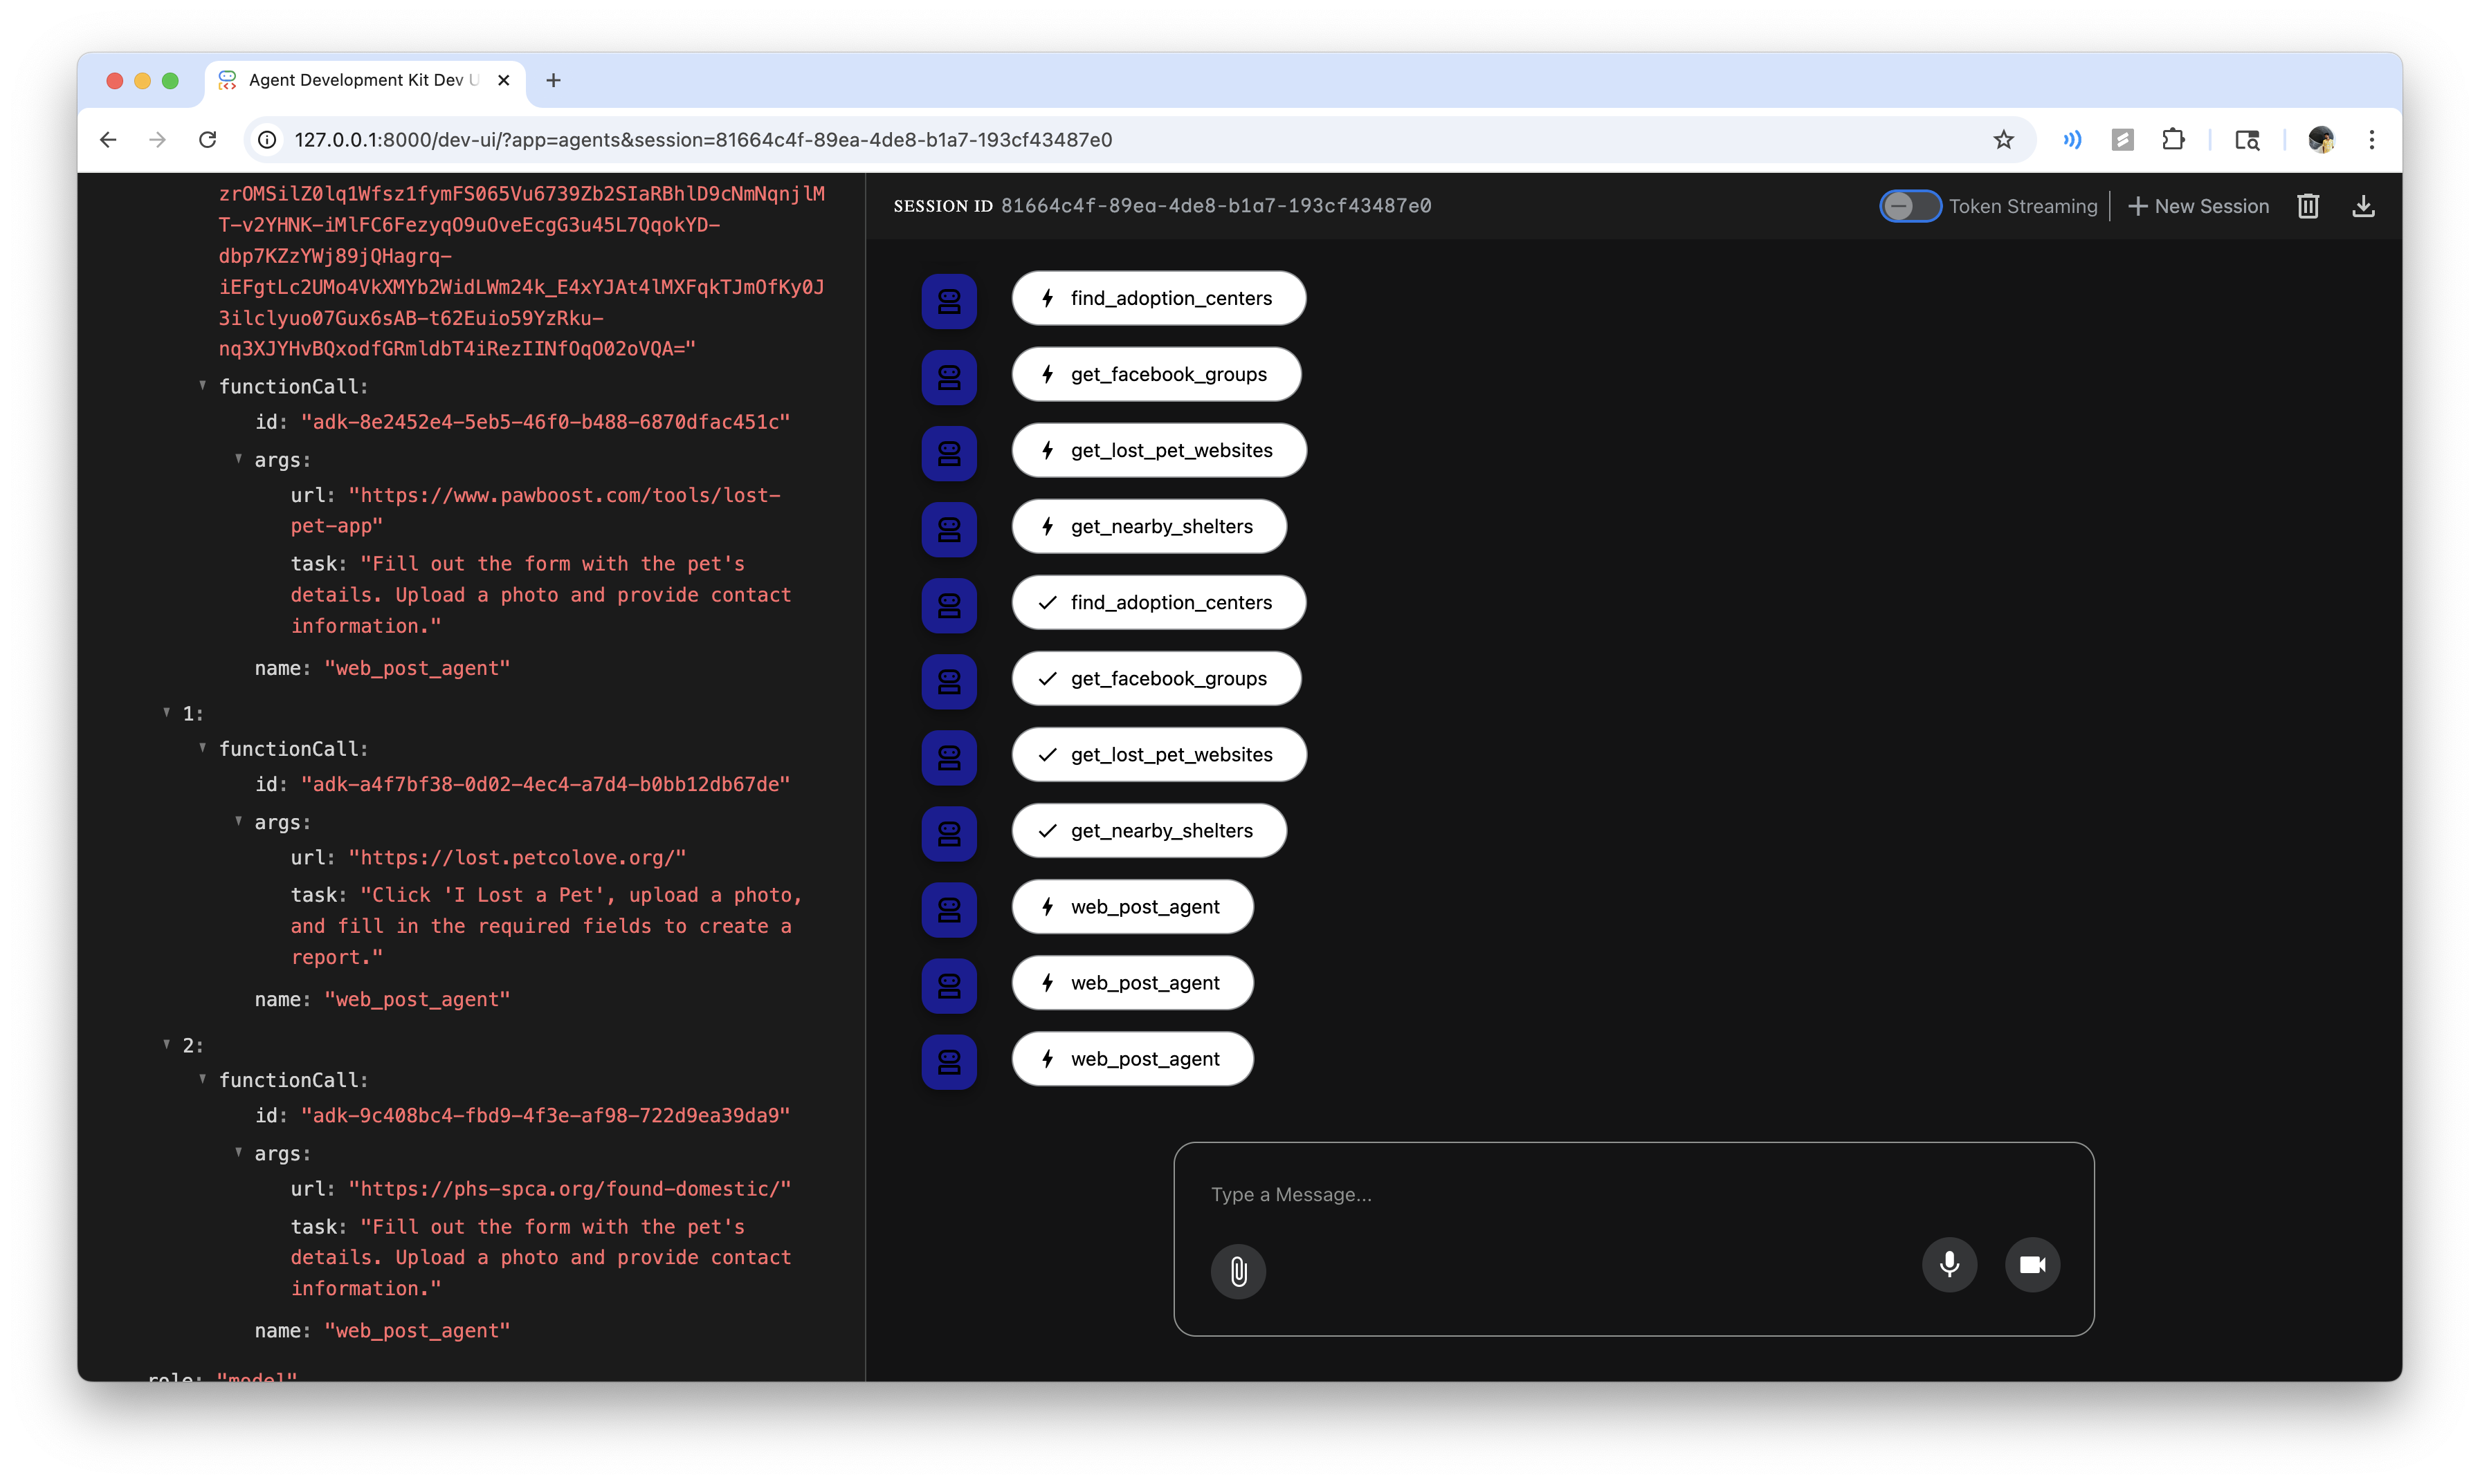Collapse the first functionCall node
The width and height of the screenshot is (2480, 1484).
[202, 386]
